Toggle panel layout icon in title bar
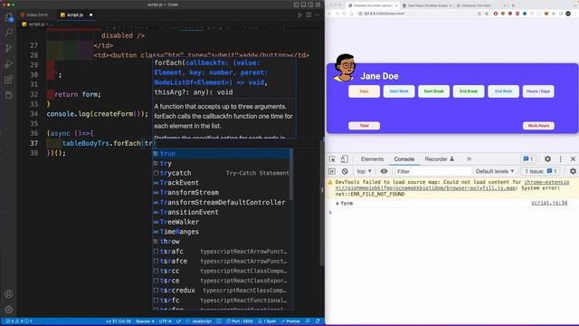579x326 pixels. [303, 5]
